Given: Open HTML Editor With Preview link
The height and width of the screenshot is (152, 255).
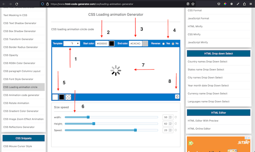Looking at the screenshot, I should click(x=204, y=121).
